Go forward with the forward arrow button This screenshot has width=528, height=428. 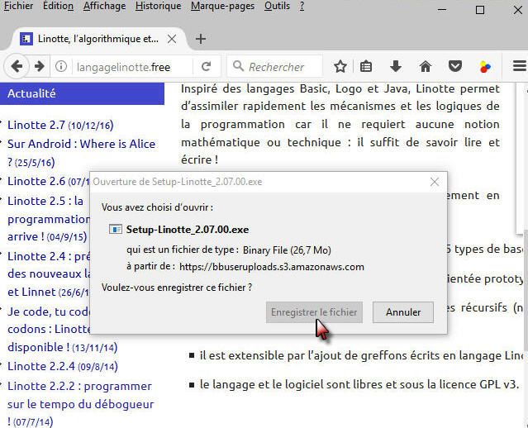pyautogui.click(x=40, y=66)
